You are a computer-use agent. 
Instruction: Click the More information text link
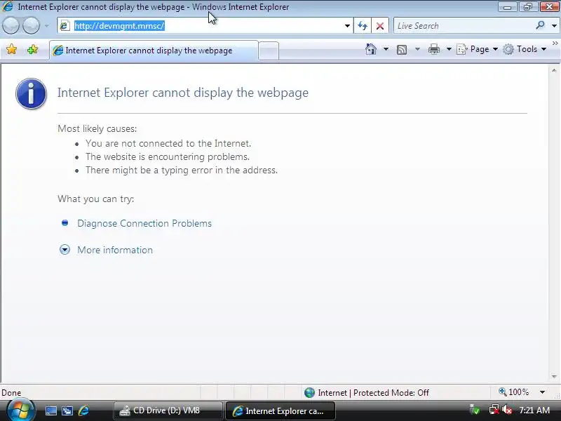tap(115, 250)
